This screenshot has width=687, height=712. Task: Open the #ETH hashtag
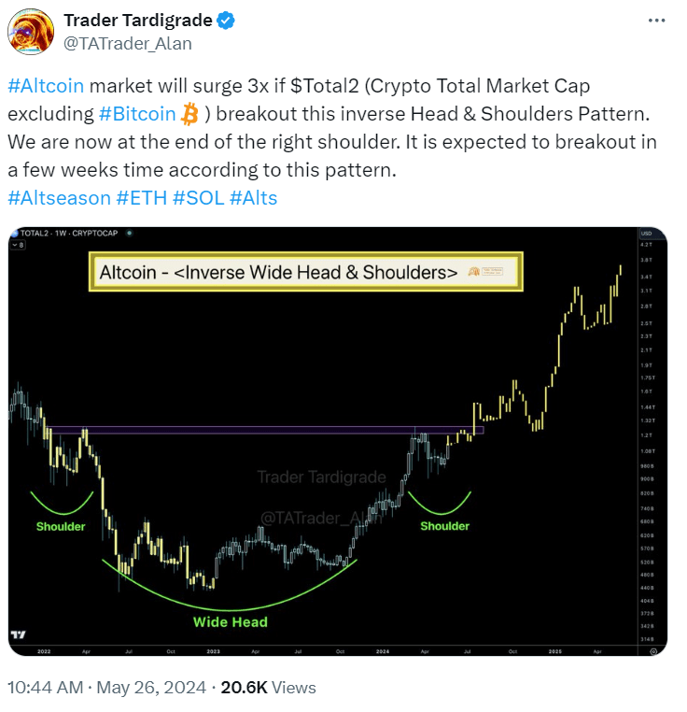tap(142, 198)
